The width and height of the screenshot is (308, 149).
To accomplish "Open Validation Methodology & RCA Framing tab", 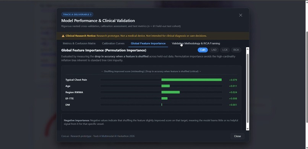I will [x=196, y=43].
